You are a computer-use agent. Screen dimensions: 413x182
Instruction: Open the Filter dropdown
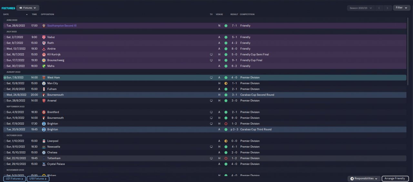click(401, 8)
